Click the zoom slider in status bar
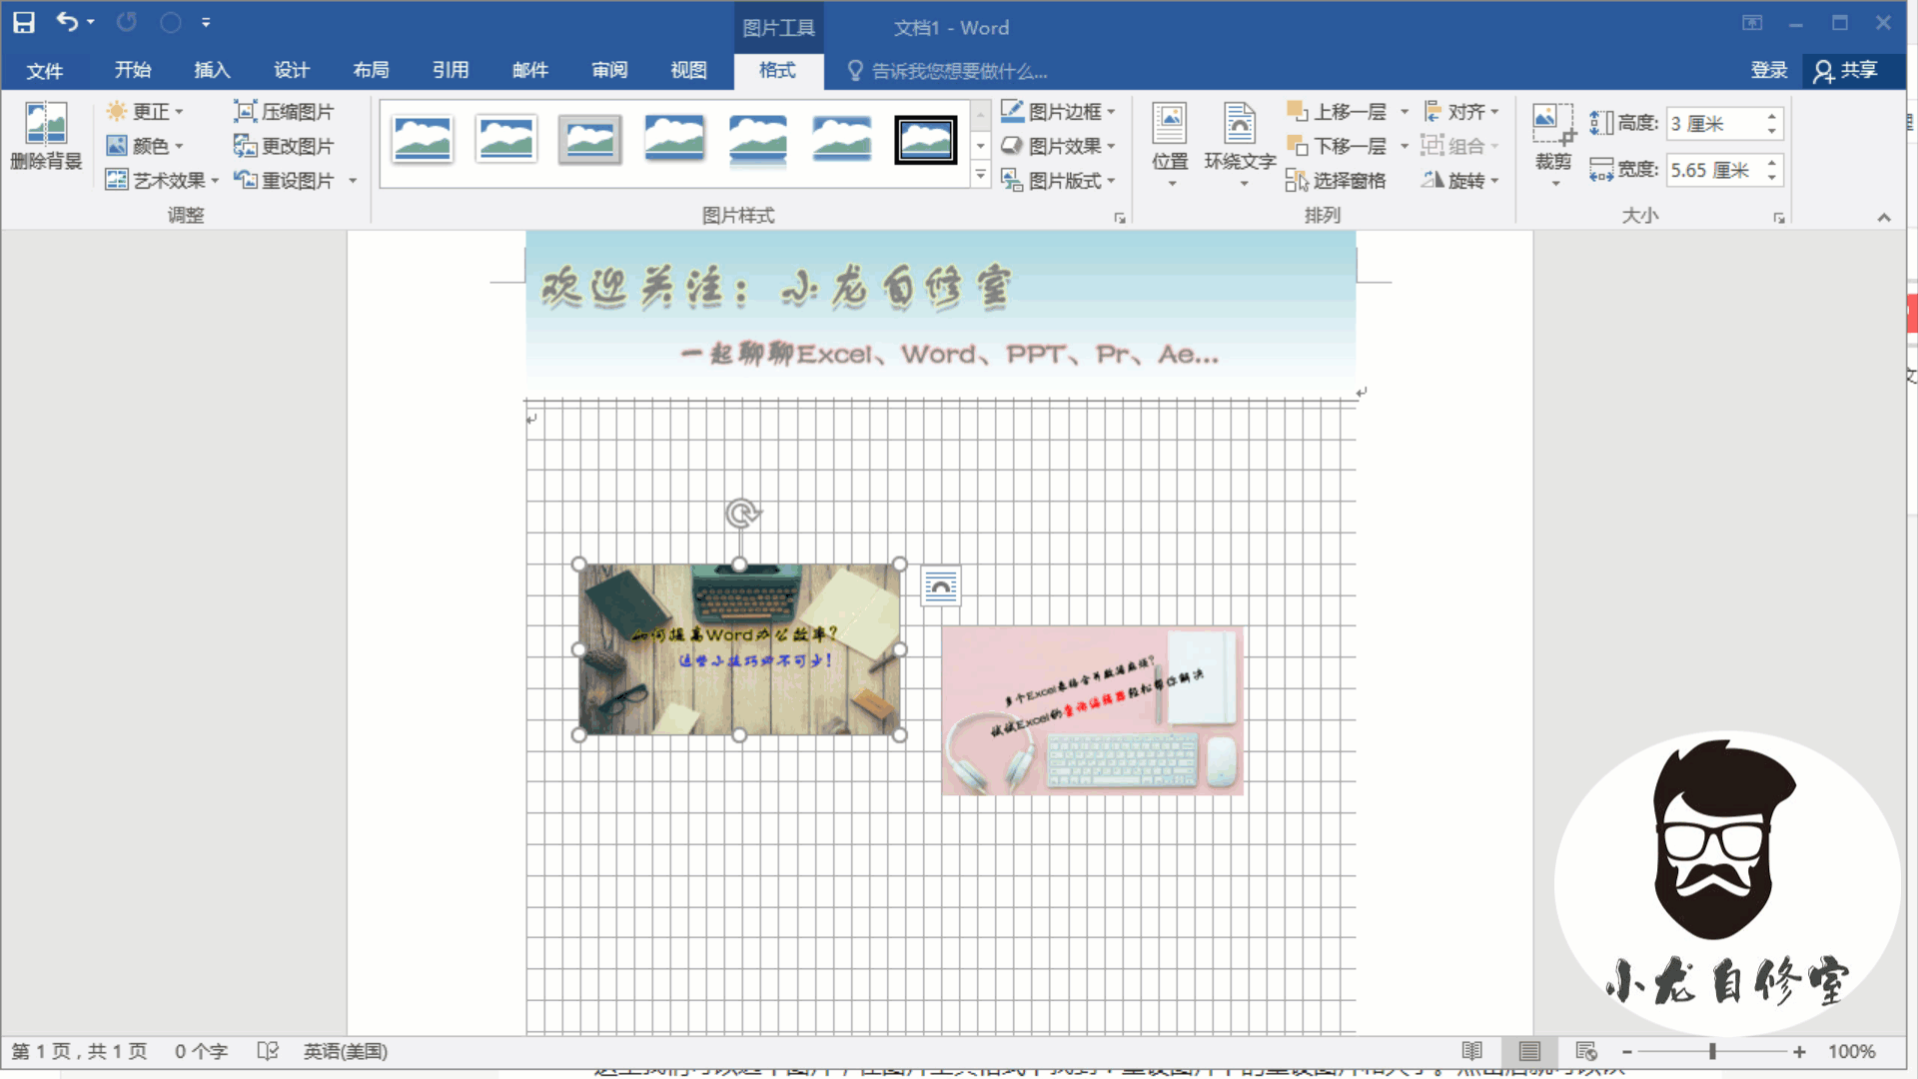1918x1079 pixels. (x=1712, y=1051)
